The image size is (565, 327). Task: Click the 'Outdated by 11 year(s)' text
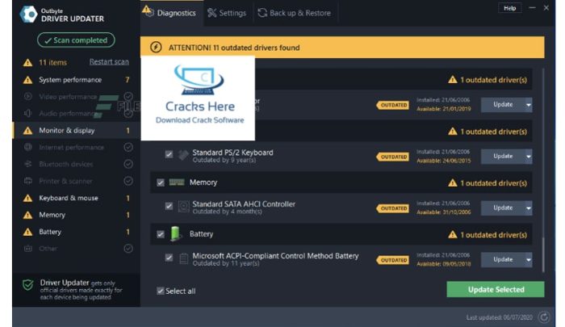point(226,263)
